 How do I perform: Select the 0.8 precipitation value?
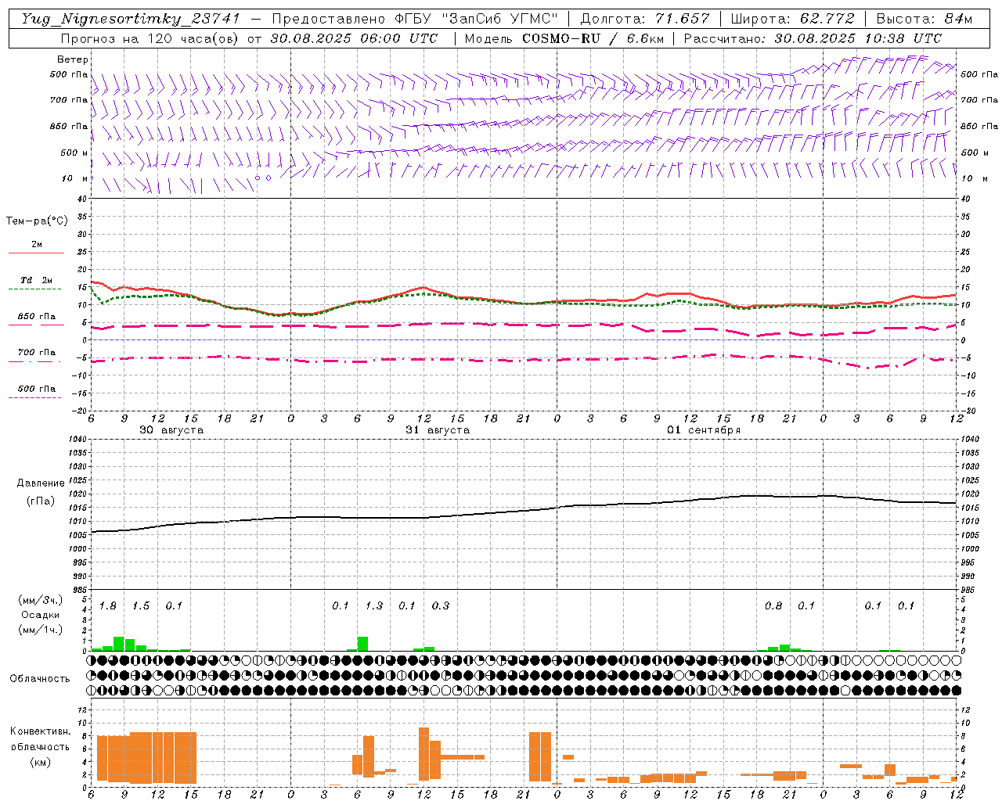point(773,606)
